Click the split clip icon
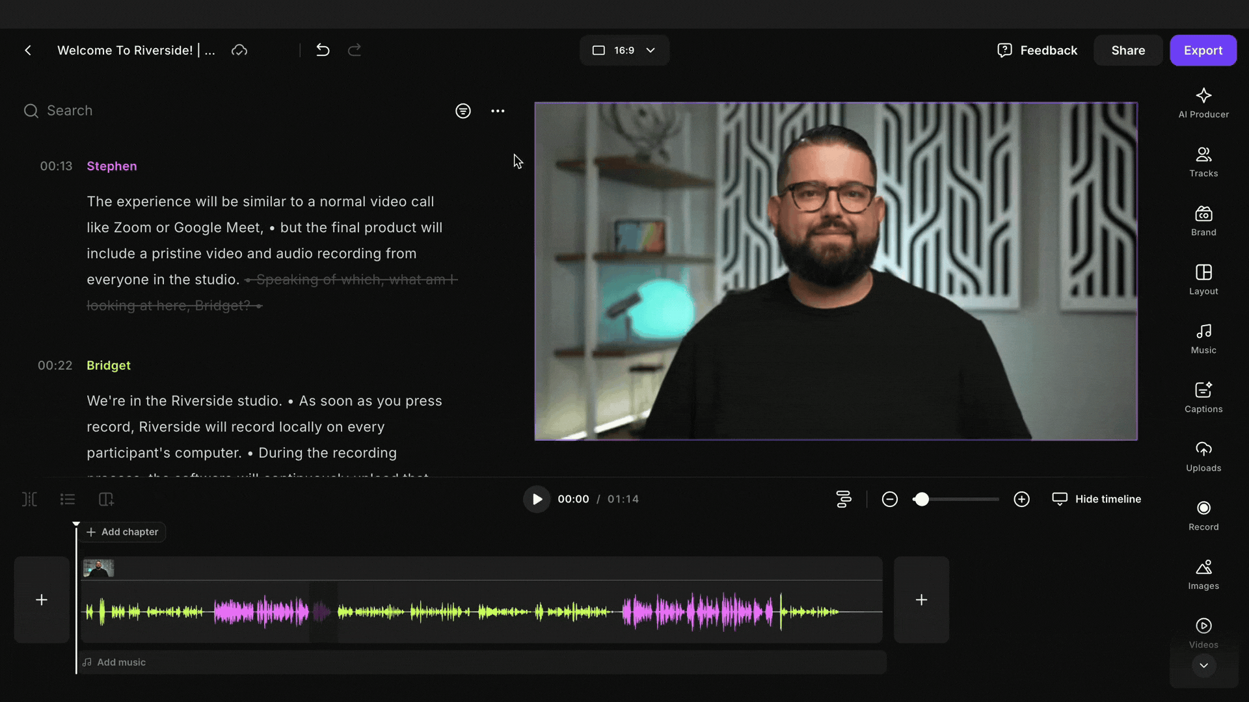Screen dimensions: 1249x702 pyautogui.click(x=30, y=499)
